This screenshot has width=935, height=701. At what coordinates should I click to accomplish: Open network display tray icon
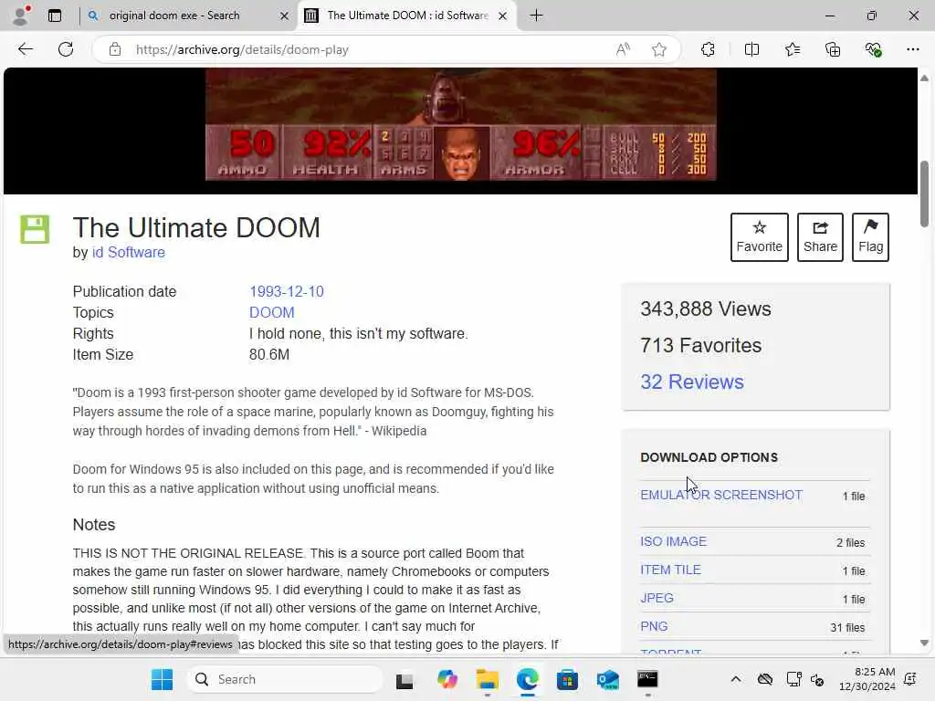pos(793,679)
